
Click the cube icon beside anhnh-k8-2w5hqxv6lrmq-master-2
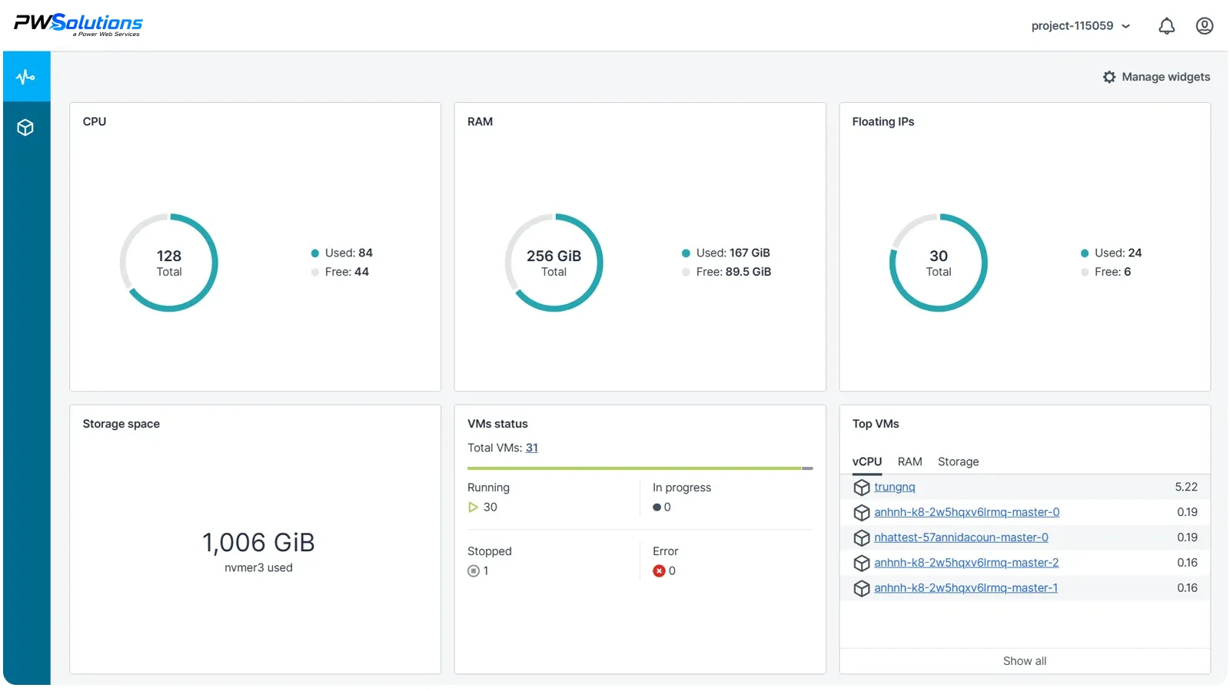tap(862, 564)
